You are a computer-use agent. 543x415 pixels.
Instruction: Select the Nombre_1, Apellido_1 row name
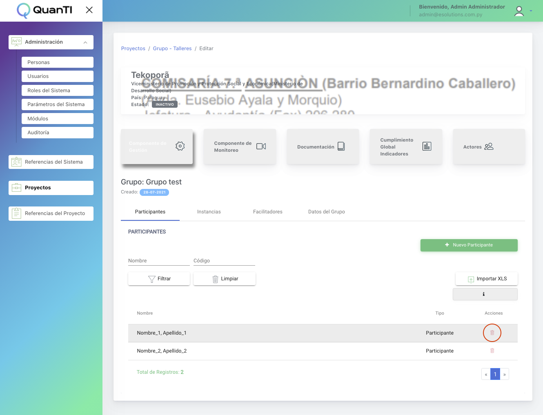point(162,333)
